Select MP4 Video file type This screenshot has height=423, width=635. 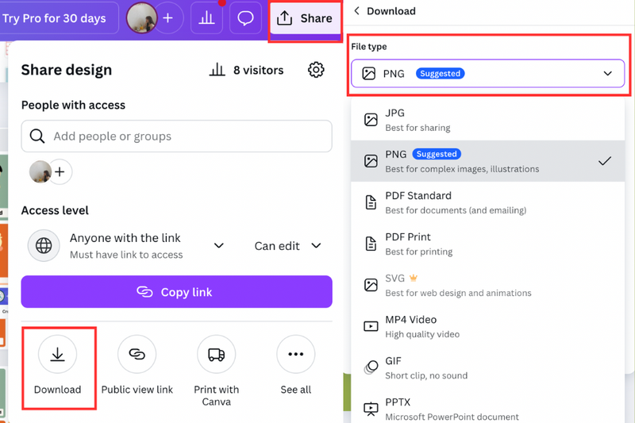(487, 326)
